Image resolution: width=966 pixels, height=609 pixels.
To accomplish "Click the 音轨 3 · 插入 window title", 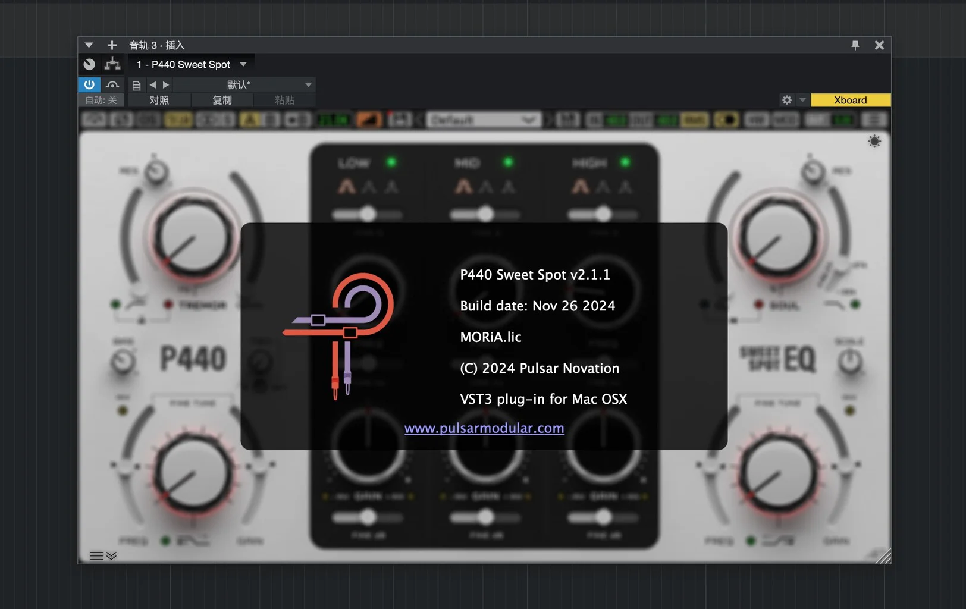I will pos(157,45).
